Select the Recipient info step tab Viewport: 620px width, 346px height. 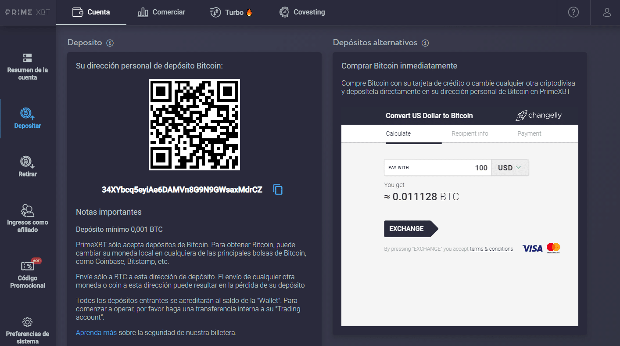(469, 133)
